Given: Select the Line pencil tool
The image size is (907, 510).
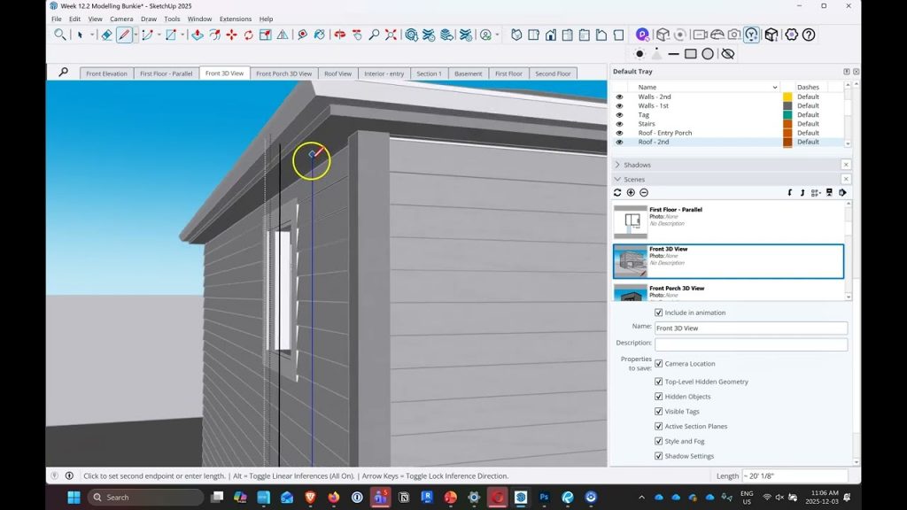Looking at the screenshot, I should pos(124,35).
